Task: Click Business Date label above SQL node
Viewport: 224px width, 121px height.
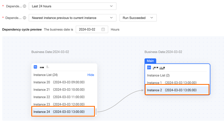Action: pyautogui.click(x=50, y=52)
